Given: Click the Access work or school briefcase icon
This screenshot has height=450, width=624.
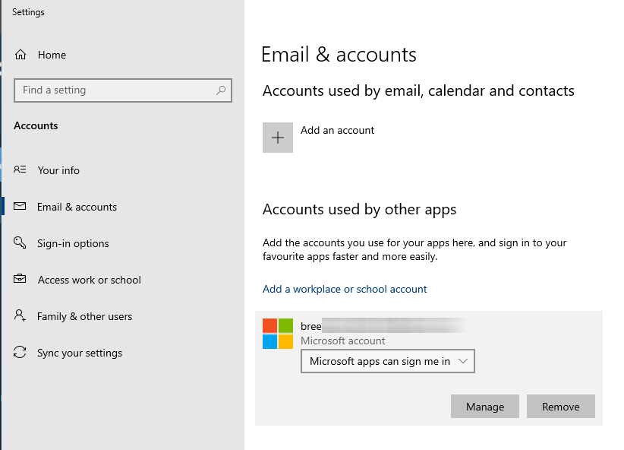Looking at the screenshot, I should 20,279.
